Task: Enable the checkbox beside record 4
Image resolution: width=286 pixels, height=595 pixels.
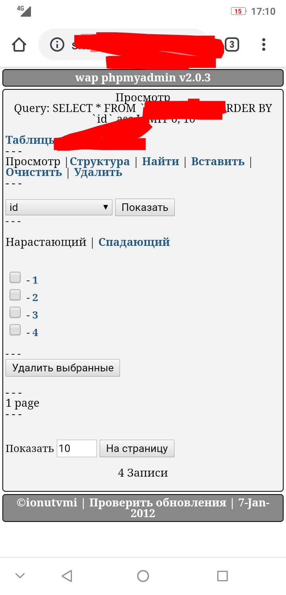Action: (x=15, y=330)
